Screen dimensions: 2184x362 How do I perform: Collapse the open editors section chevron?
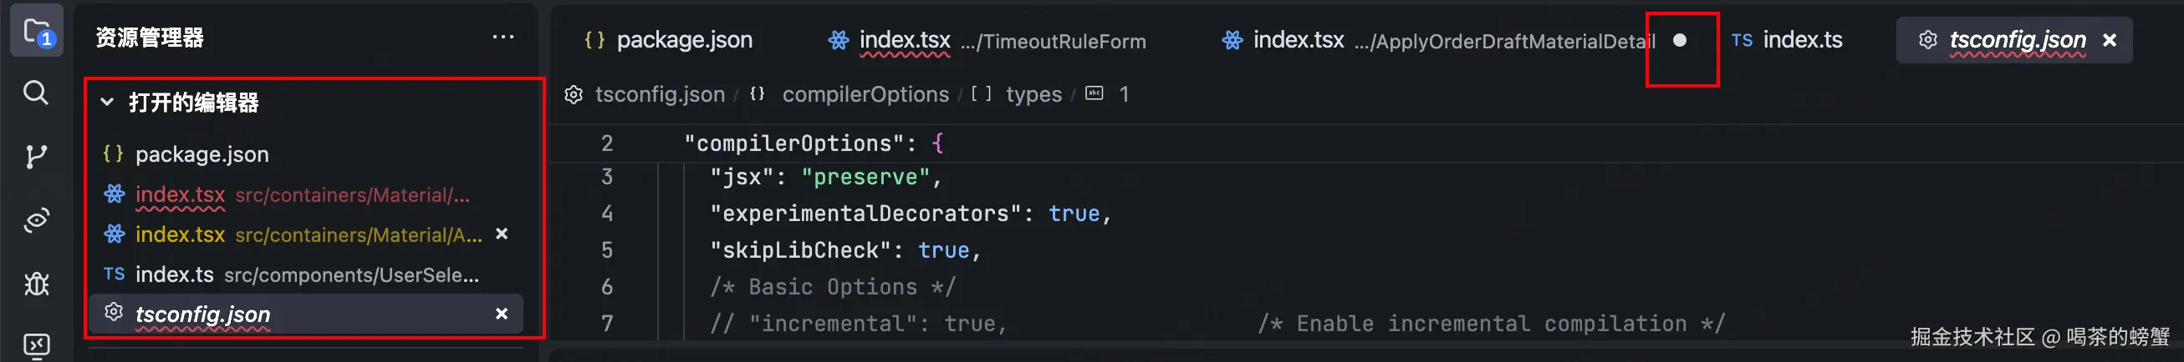[107, 103]
